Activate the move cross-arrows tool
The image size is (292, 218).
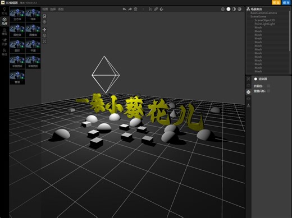[44, 30]
